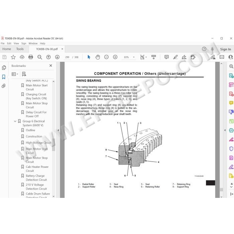Image resolution: width=234 pixels, height=234 pixels.
Task: Add a comment note
Action: click(166, 57)
